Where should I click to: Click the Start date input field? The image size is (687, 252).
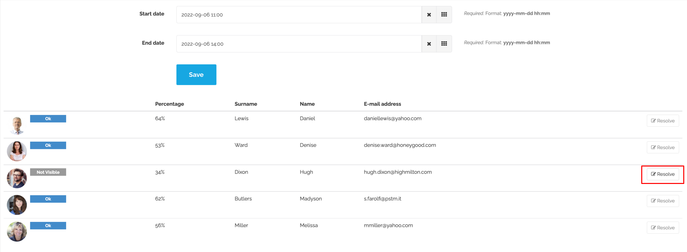(x=299, y=15)
